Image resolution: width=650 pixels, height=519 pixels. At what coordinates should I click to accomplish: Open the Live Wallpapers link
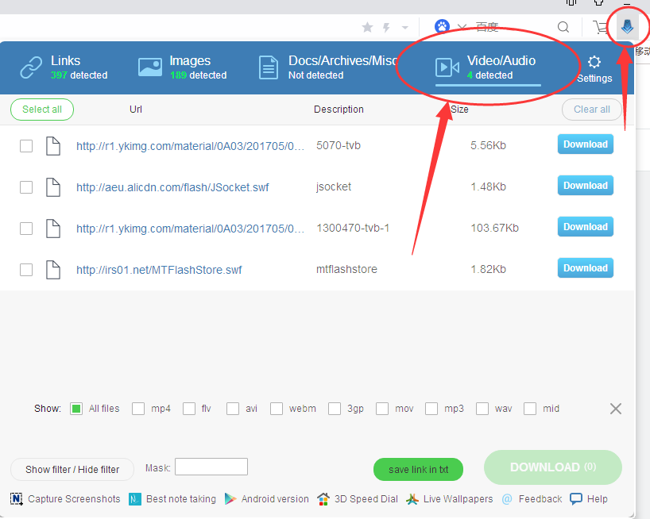tap(450, 499)
